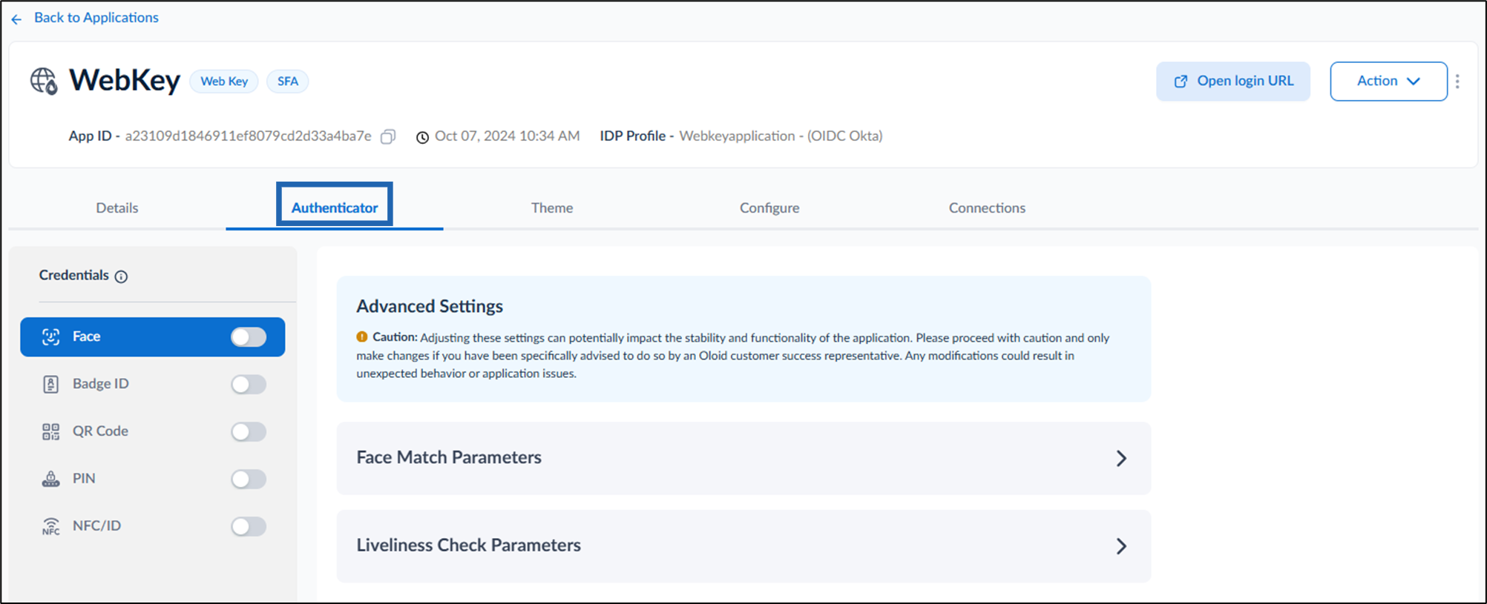1487x604 pixels.
Task: Click the back arrow icon
Action: pyautogui.click(x=16, y=19)
